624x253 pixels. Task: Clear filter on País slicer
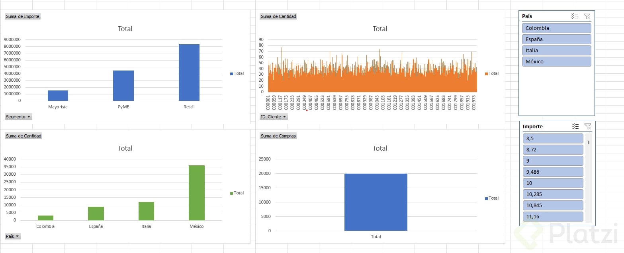(x=587, y=16)
